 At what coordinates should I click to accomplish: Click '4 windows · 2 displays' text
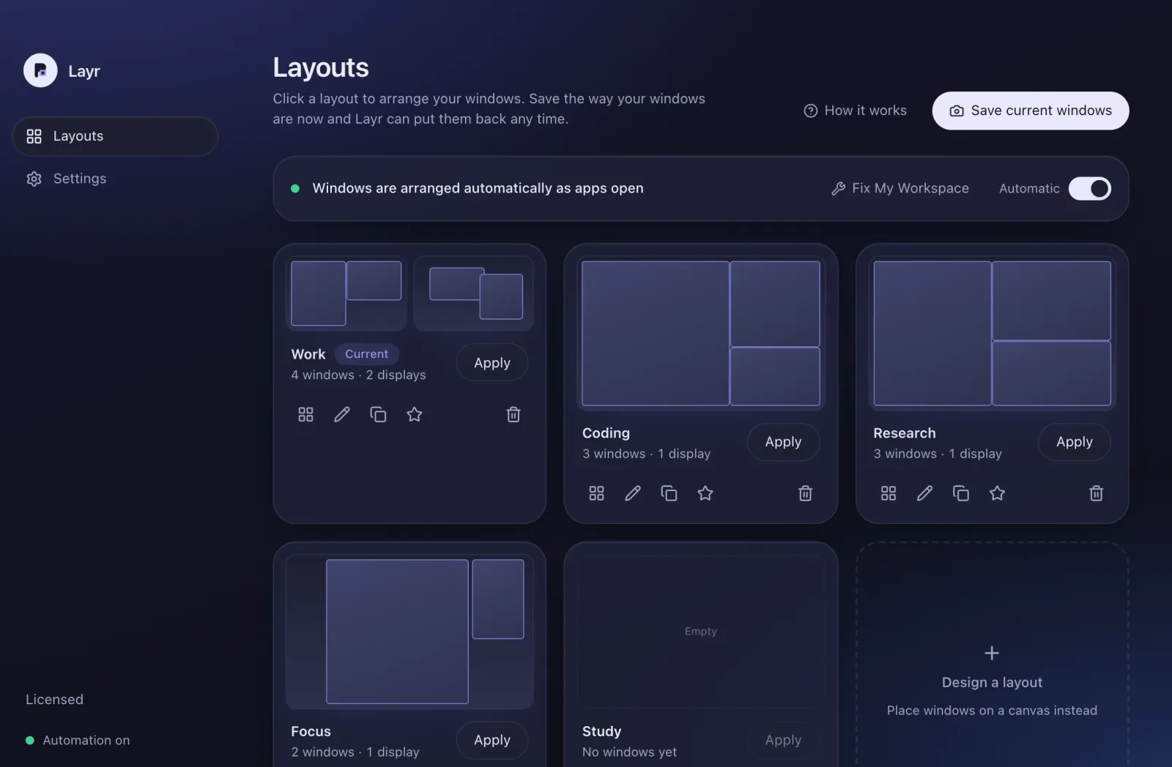[358, 375]
